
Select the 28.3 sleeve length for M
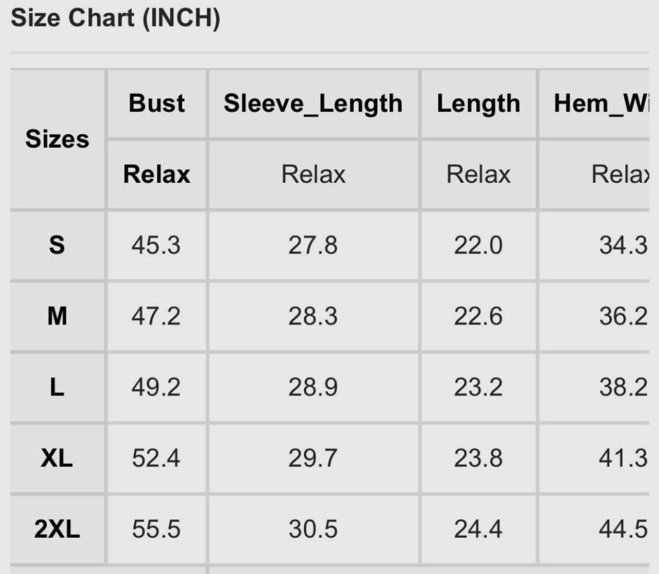[x=313, y=316]
